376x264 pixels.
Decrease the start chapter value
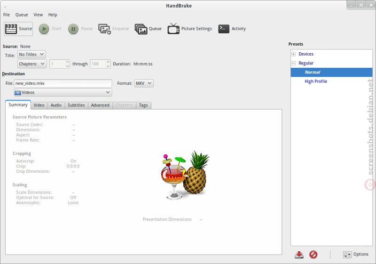point(67,66)
